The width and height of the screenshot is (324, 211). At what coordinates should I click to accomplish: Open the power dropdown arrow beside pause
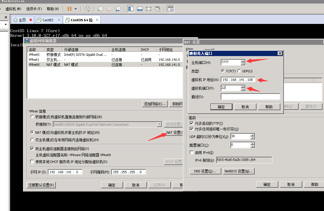[x=76, y=9]
